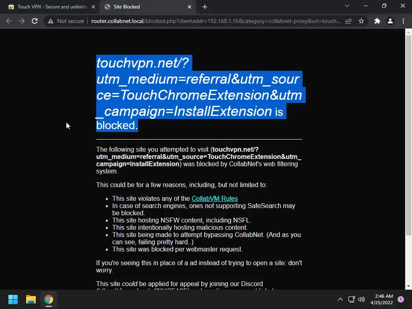Image resolution: width=412 pixels, height=309 pixels.
Task: Open the network status tray icon
Action: coord(351,299)
